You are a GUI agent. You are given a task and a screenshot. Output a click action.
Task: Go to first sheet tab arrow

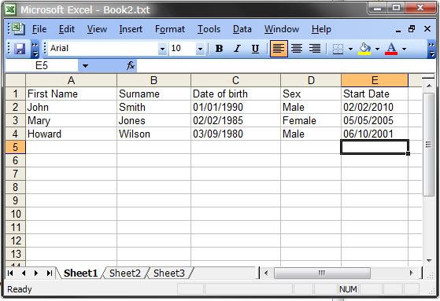click(x=10, y=273)
